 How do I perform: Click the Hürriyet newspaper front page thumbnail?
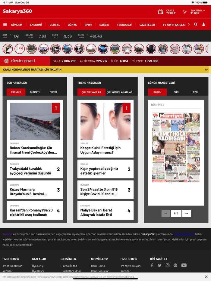pyautogui.click(x=176, y=147)
